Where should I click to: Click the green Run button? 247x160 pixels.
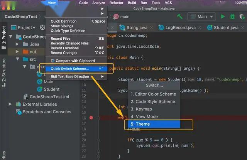tap(223, 17)
